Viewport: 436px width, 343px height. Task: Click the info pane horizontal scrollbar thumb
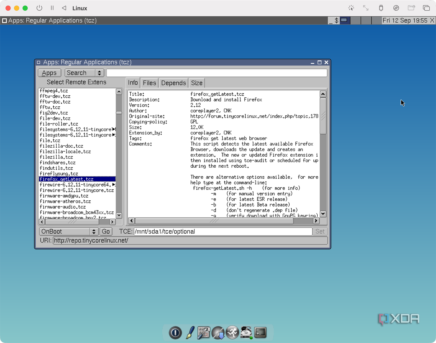click(x=214, y=221)
